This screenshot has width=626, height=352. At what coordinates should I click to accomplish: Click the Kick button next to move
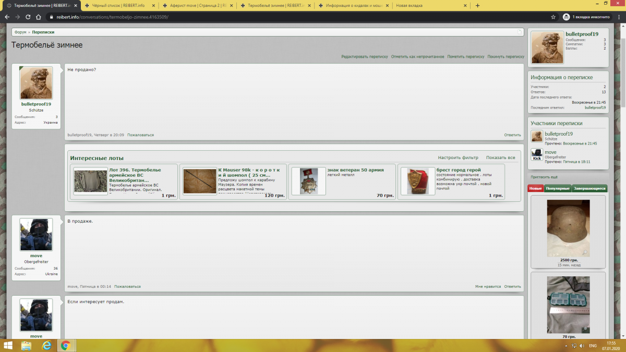[537, 158]
